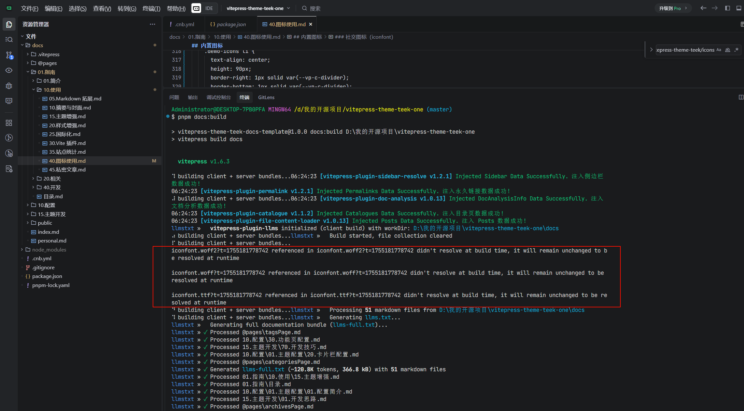Expand the node_modules folder
The height and width of the screenshot is (411, 744).
[49, 250]
